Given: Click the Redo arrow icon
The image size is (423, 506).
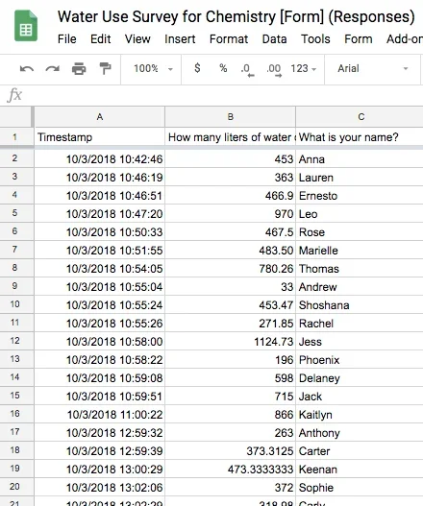Looking at the screenshot, I should coord(53,69).
